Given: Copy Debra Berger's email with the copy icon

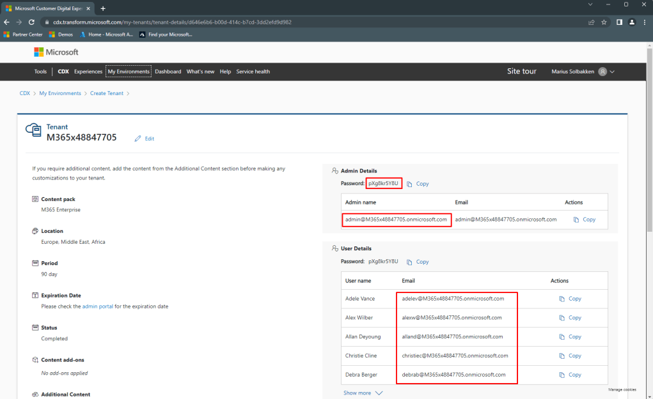Looking at the screenshot, I should click(563, 375).
